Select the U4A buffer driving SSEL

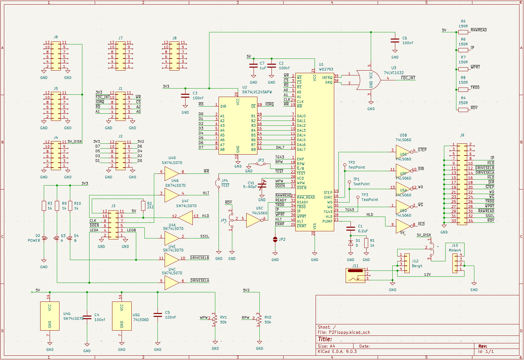coord(172,238)
